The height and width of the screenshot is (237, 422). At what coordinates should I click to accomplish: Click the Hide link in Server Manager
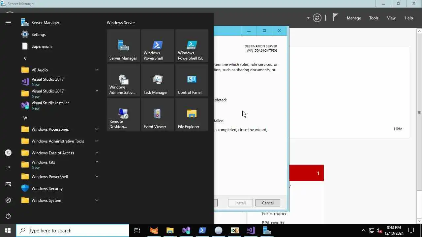coord(398,129)
